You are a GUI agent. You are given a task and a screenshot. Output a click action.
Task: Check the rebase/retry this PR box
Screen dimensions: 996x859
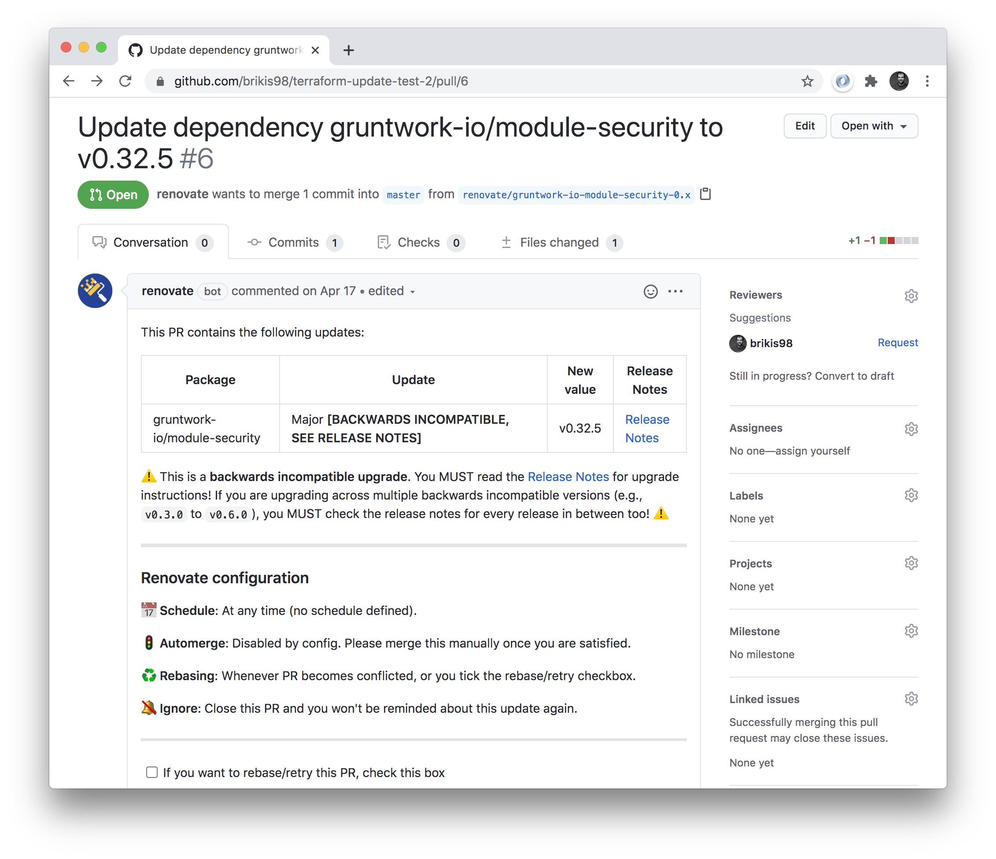click(151, 772)
